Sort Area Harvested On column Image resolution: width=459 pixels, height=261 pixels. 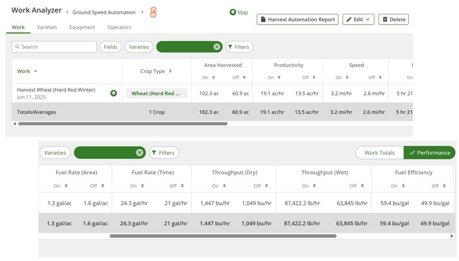209,78
